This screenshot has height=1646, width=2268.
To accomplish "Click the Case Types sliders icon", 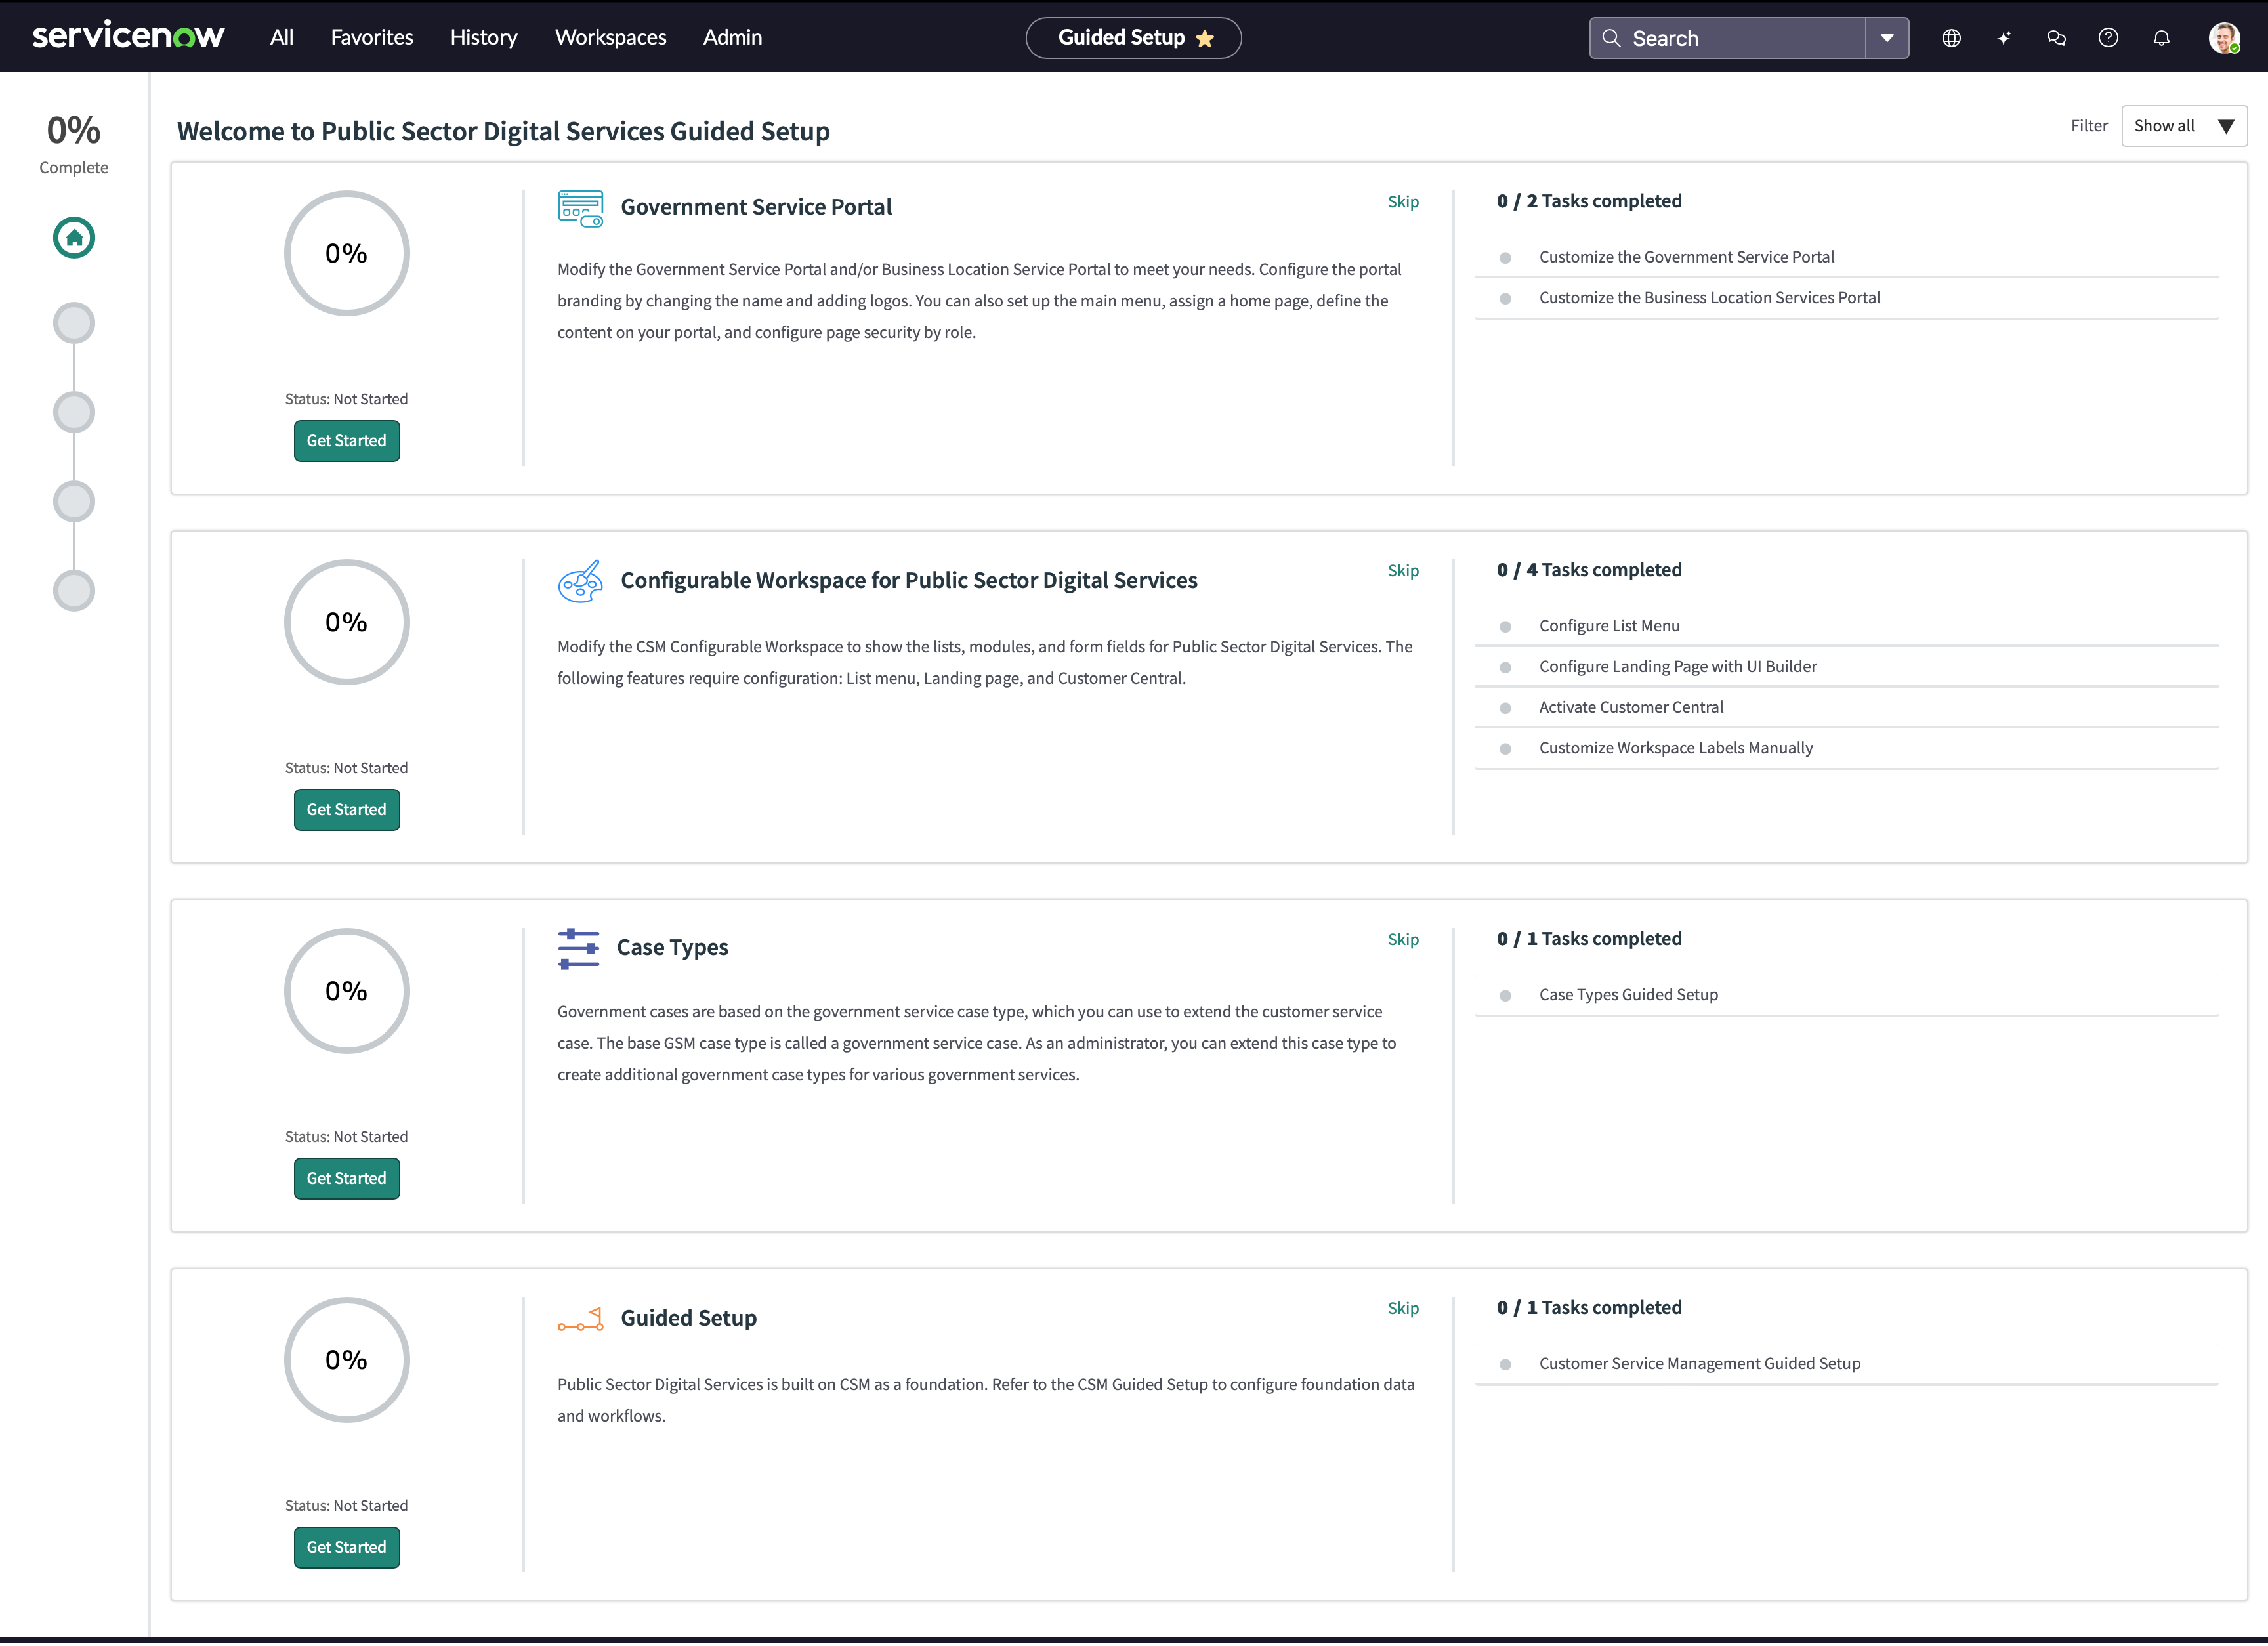I will tap(578, 948).
